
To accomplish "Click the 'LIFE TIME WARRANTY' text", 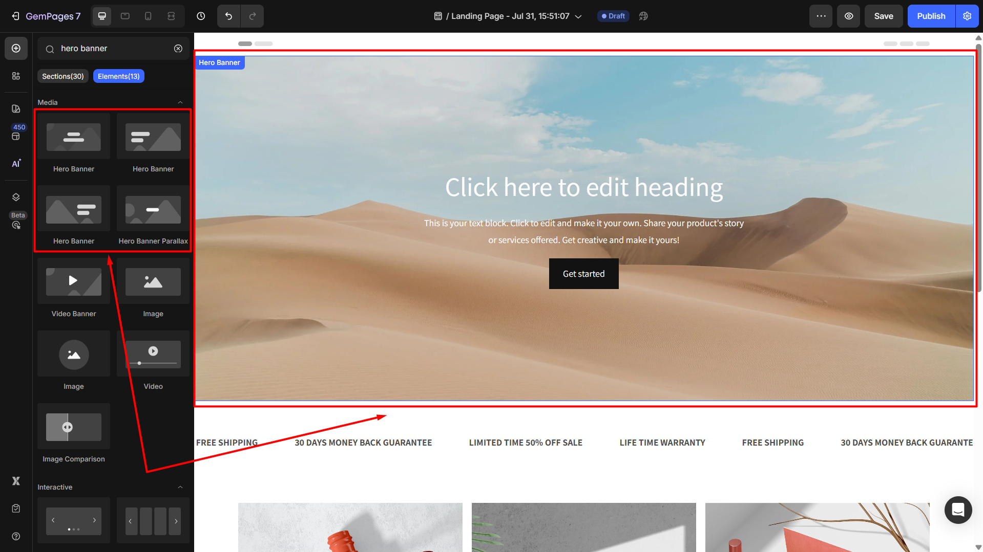I will click(x=662, y=443).
